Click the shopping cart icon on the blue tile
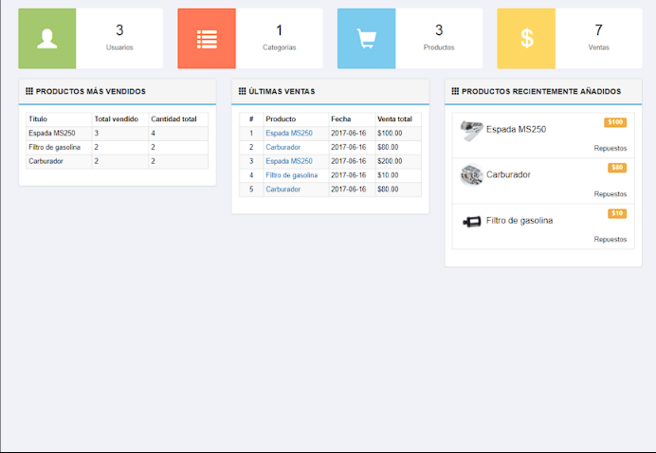 [x=366, y=39]
